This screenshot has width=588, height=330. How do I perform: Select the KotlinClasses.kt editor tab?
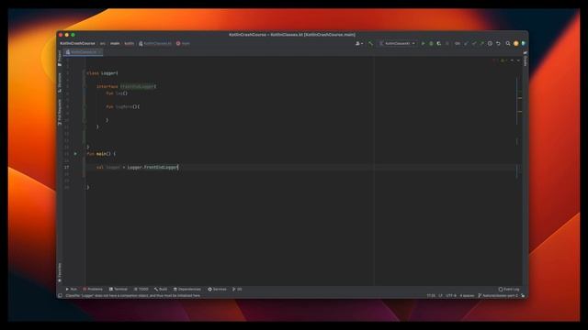point(82,52)
